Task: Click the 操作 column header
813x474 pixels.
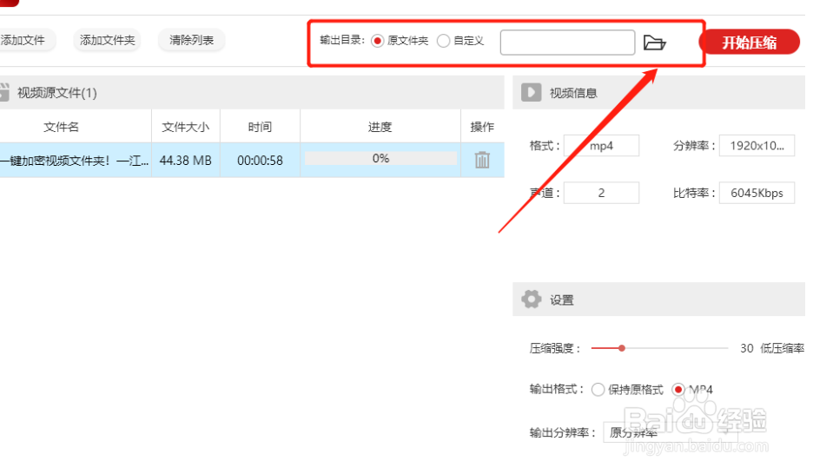Action: tap(482, 127)
